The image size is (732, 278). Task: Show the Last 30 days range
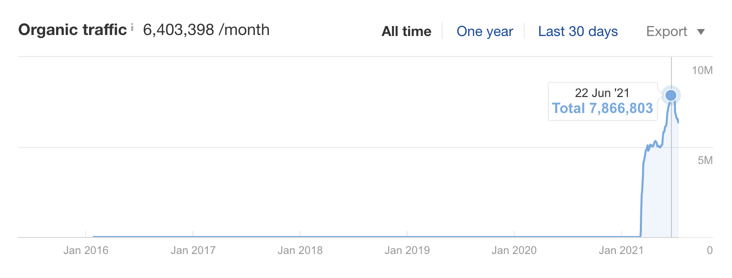tap(578, 31)
